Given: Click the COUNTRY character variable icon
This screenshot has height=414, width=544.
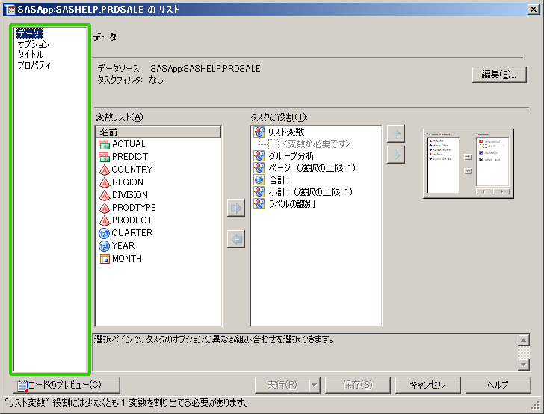Looking at the screenshot, I should coord(104,170).
